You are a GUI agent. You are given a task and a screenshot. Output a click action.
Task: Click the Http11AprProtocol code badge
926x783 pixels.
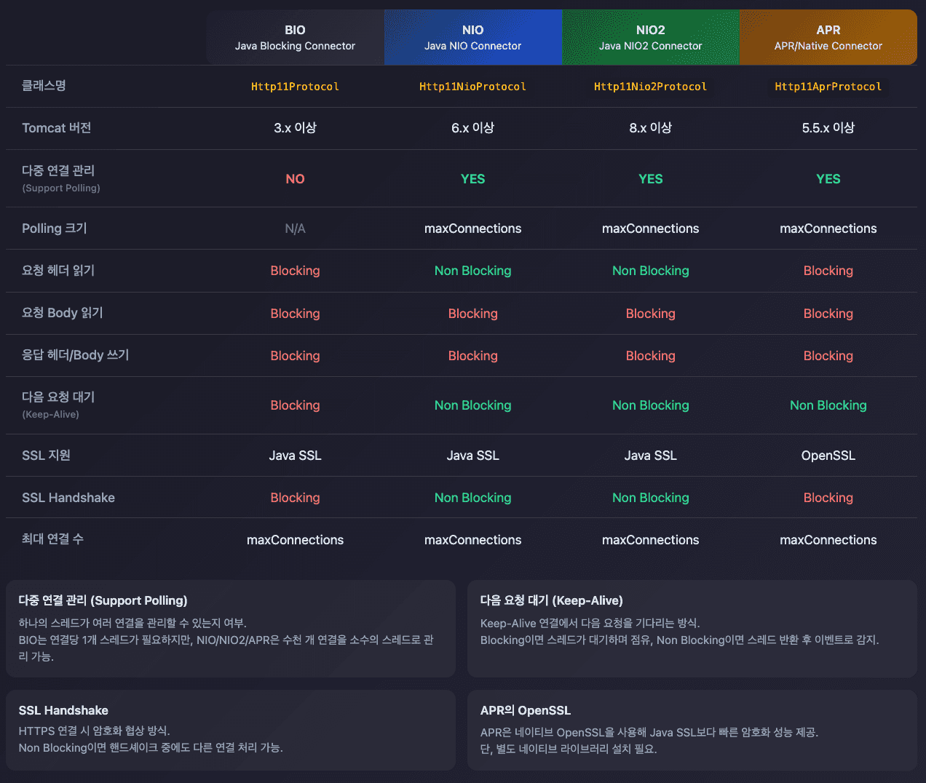coord(828,87)
